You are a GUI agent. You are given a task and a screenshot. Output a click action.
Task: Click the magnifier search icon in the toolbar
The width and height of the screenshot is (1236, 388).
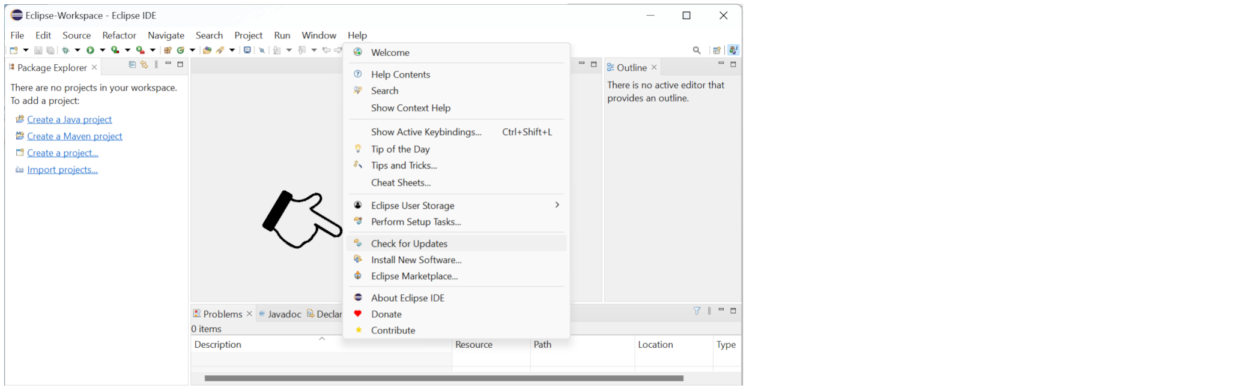[x=697, y=50]
